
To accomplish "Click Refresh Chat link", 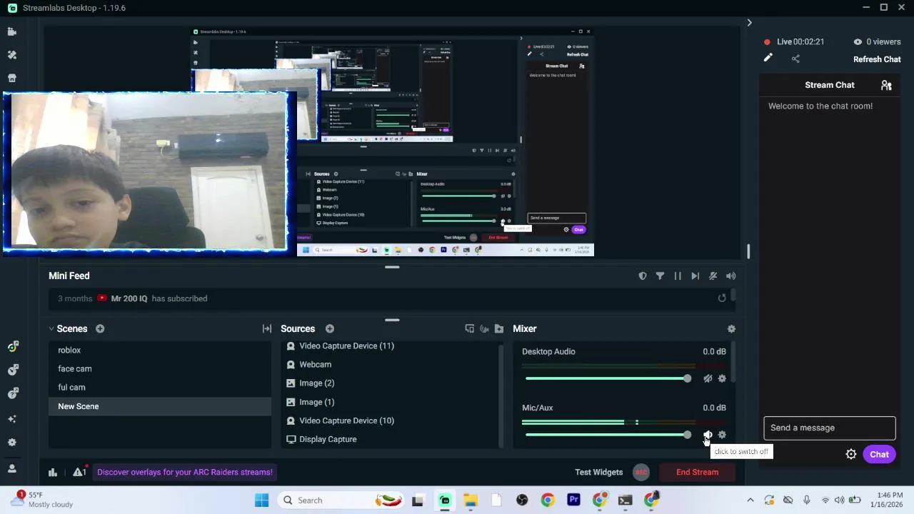I will 877,59.
